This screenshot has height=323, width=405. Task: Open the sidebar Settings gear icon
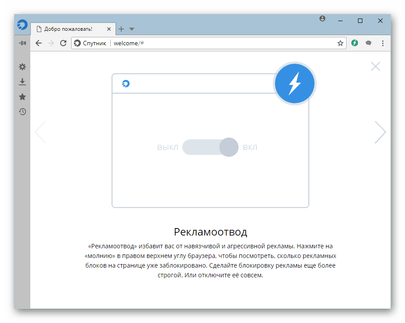point(22,67)
